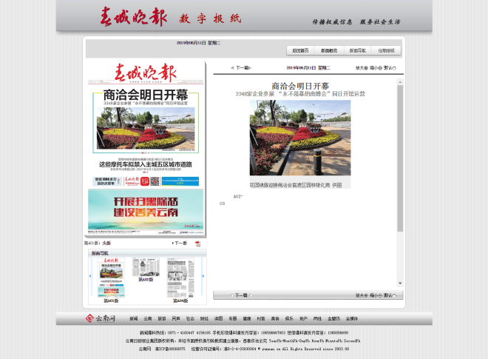Click the 版面导航 button in the top button bar
This screenshot has width=488, height=359.
click(358, 50)
